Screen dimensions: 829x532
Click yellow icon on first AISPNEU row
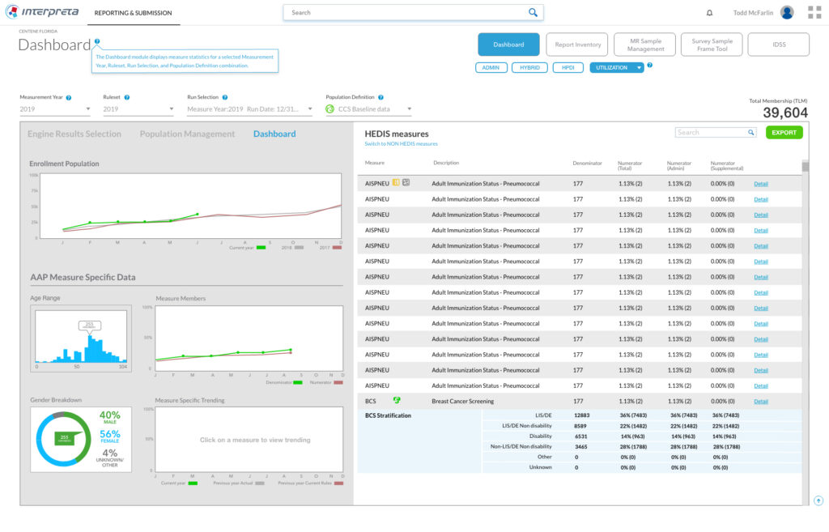pos(396,182)
